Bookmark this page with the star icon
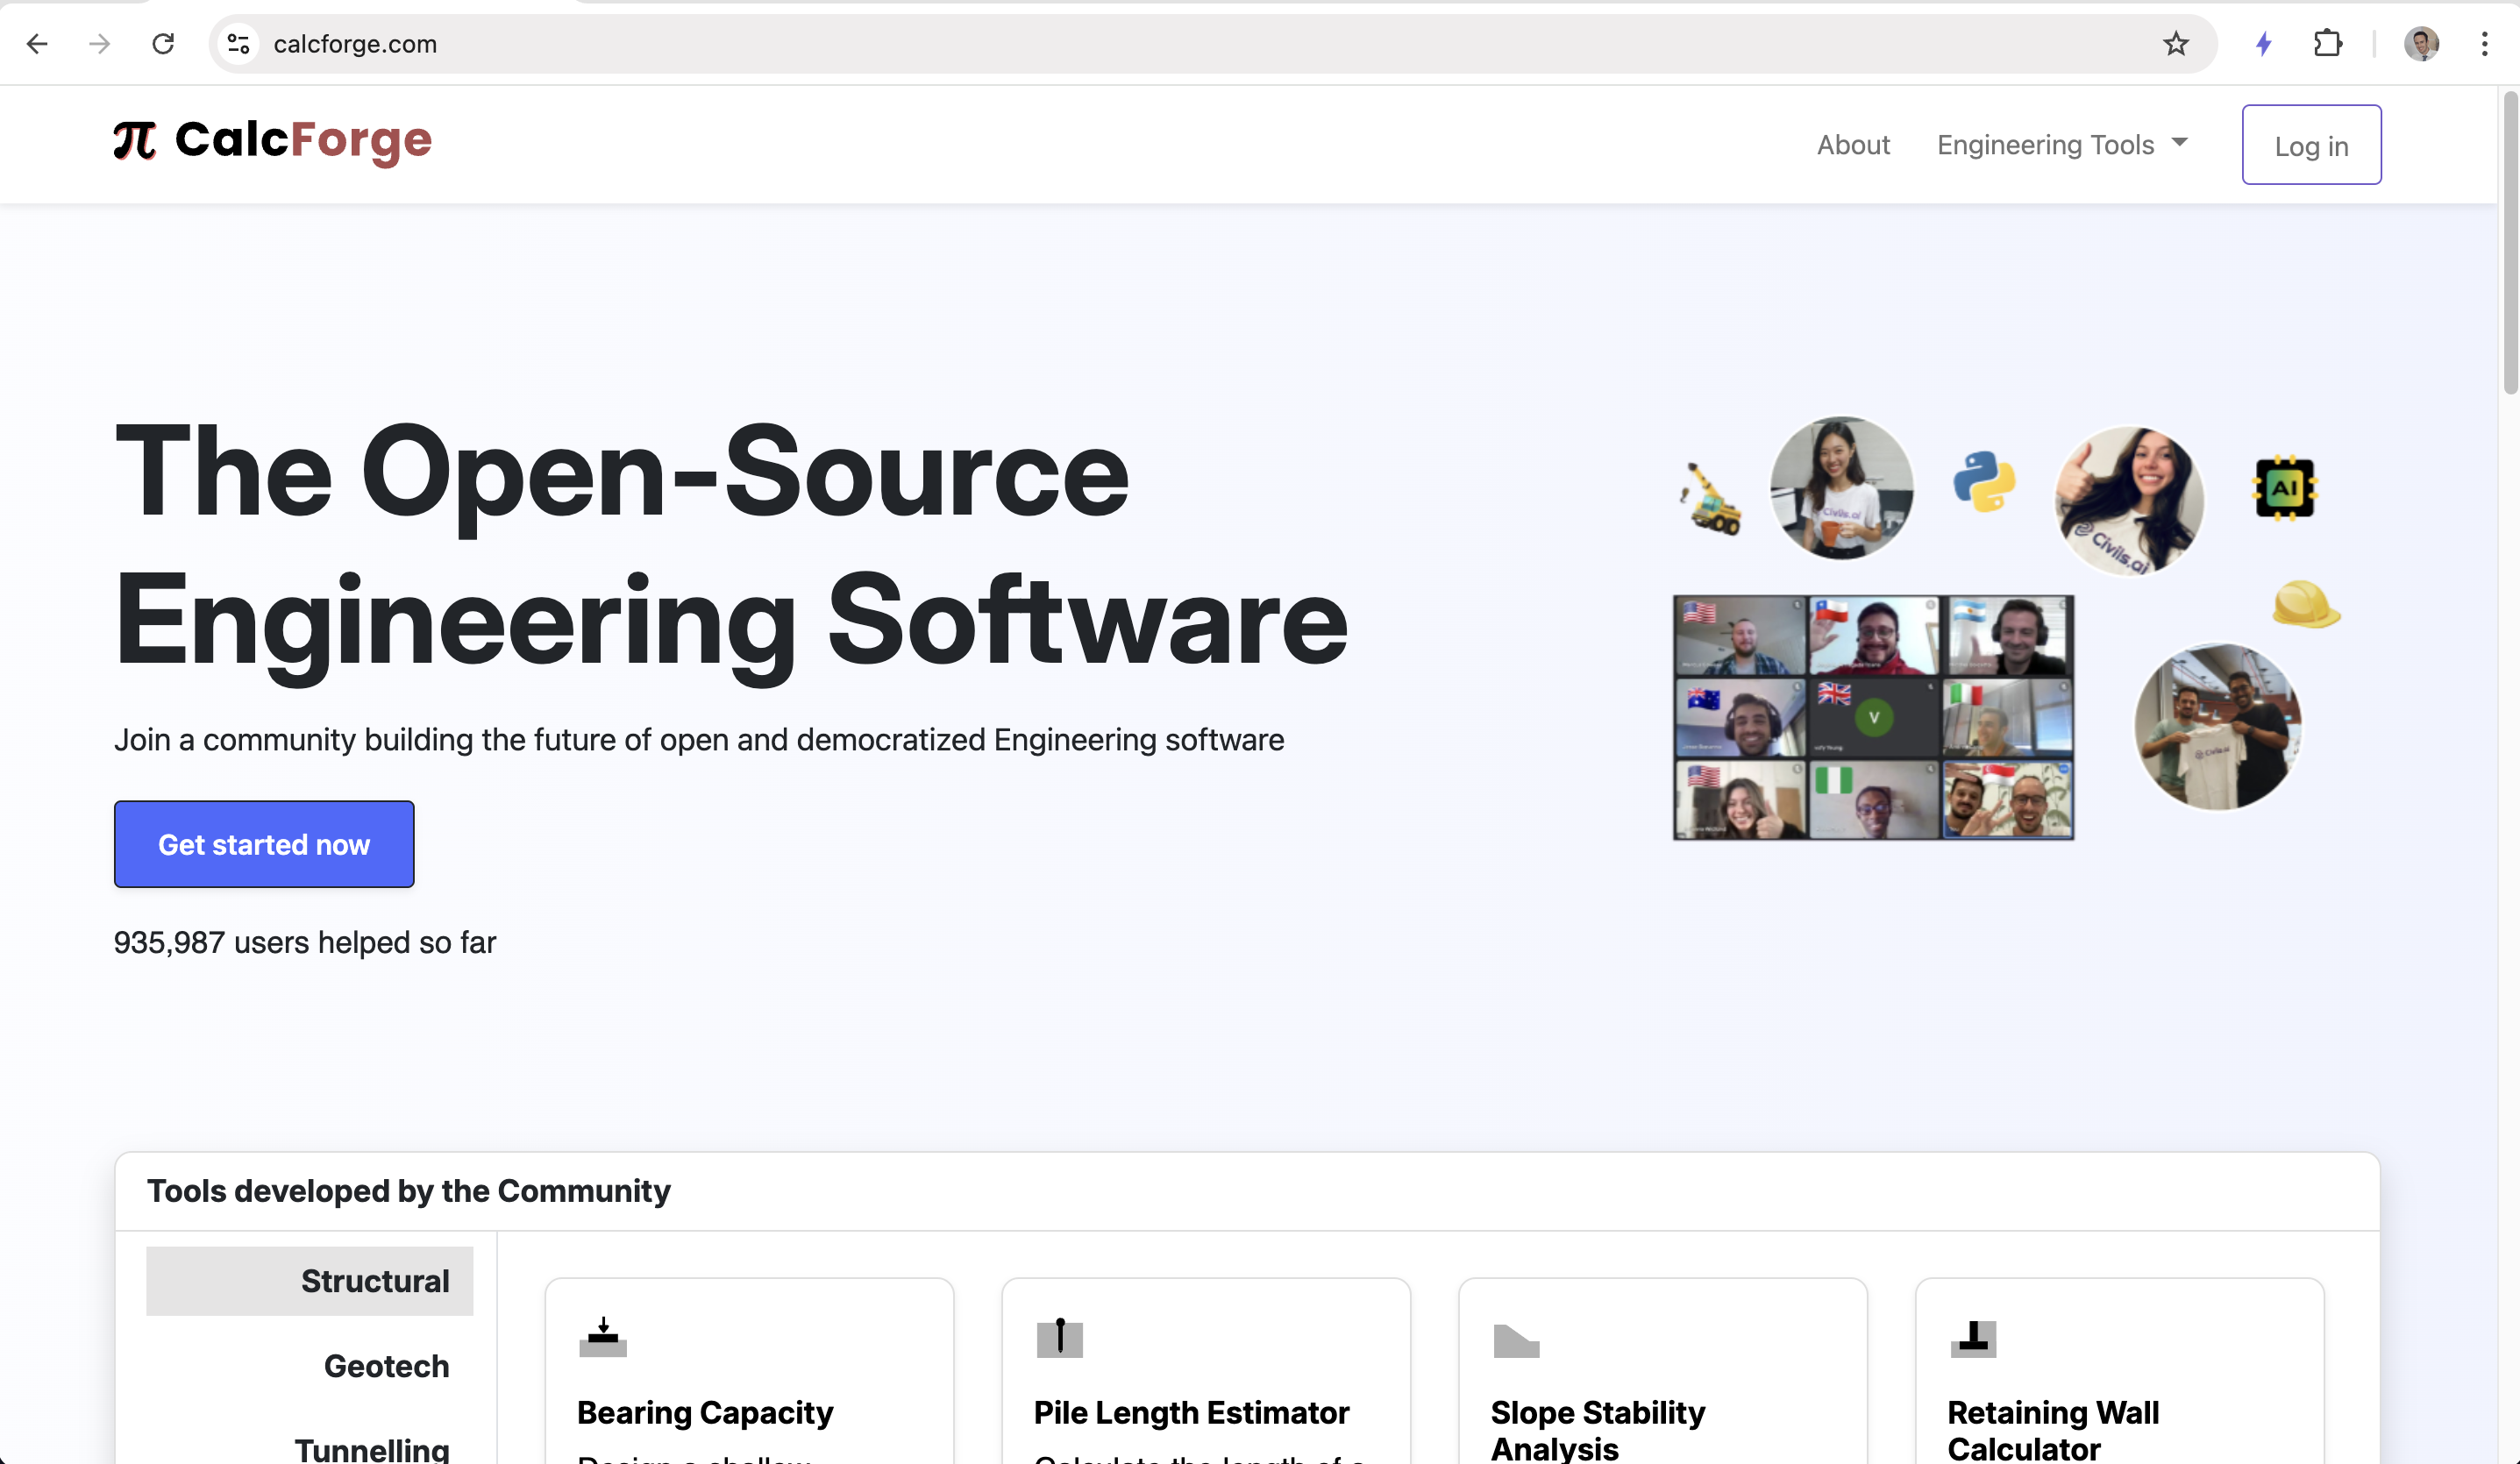 coord(2175,44)
